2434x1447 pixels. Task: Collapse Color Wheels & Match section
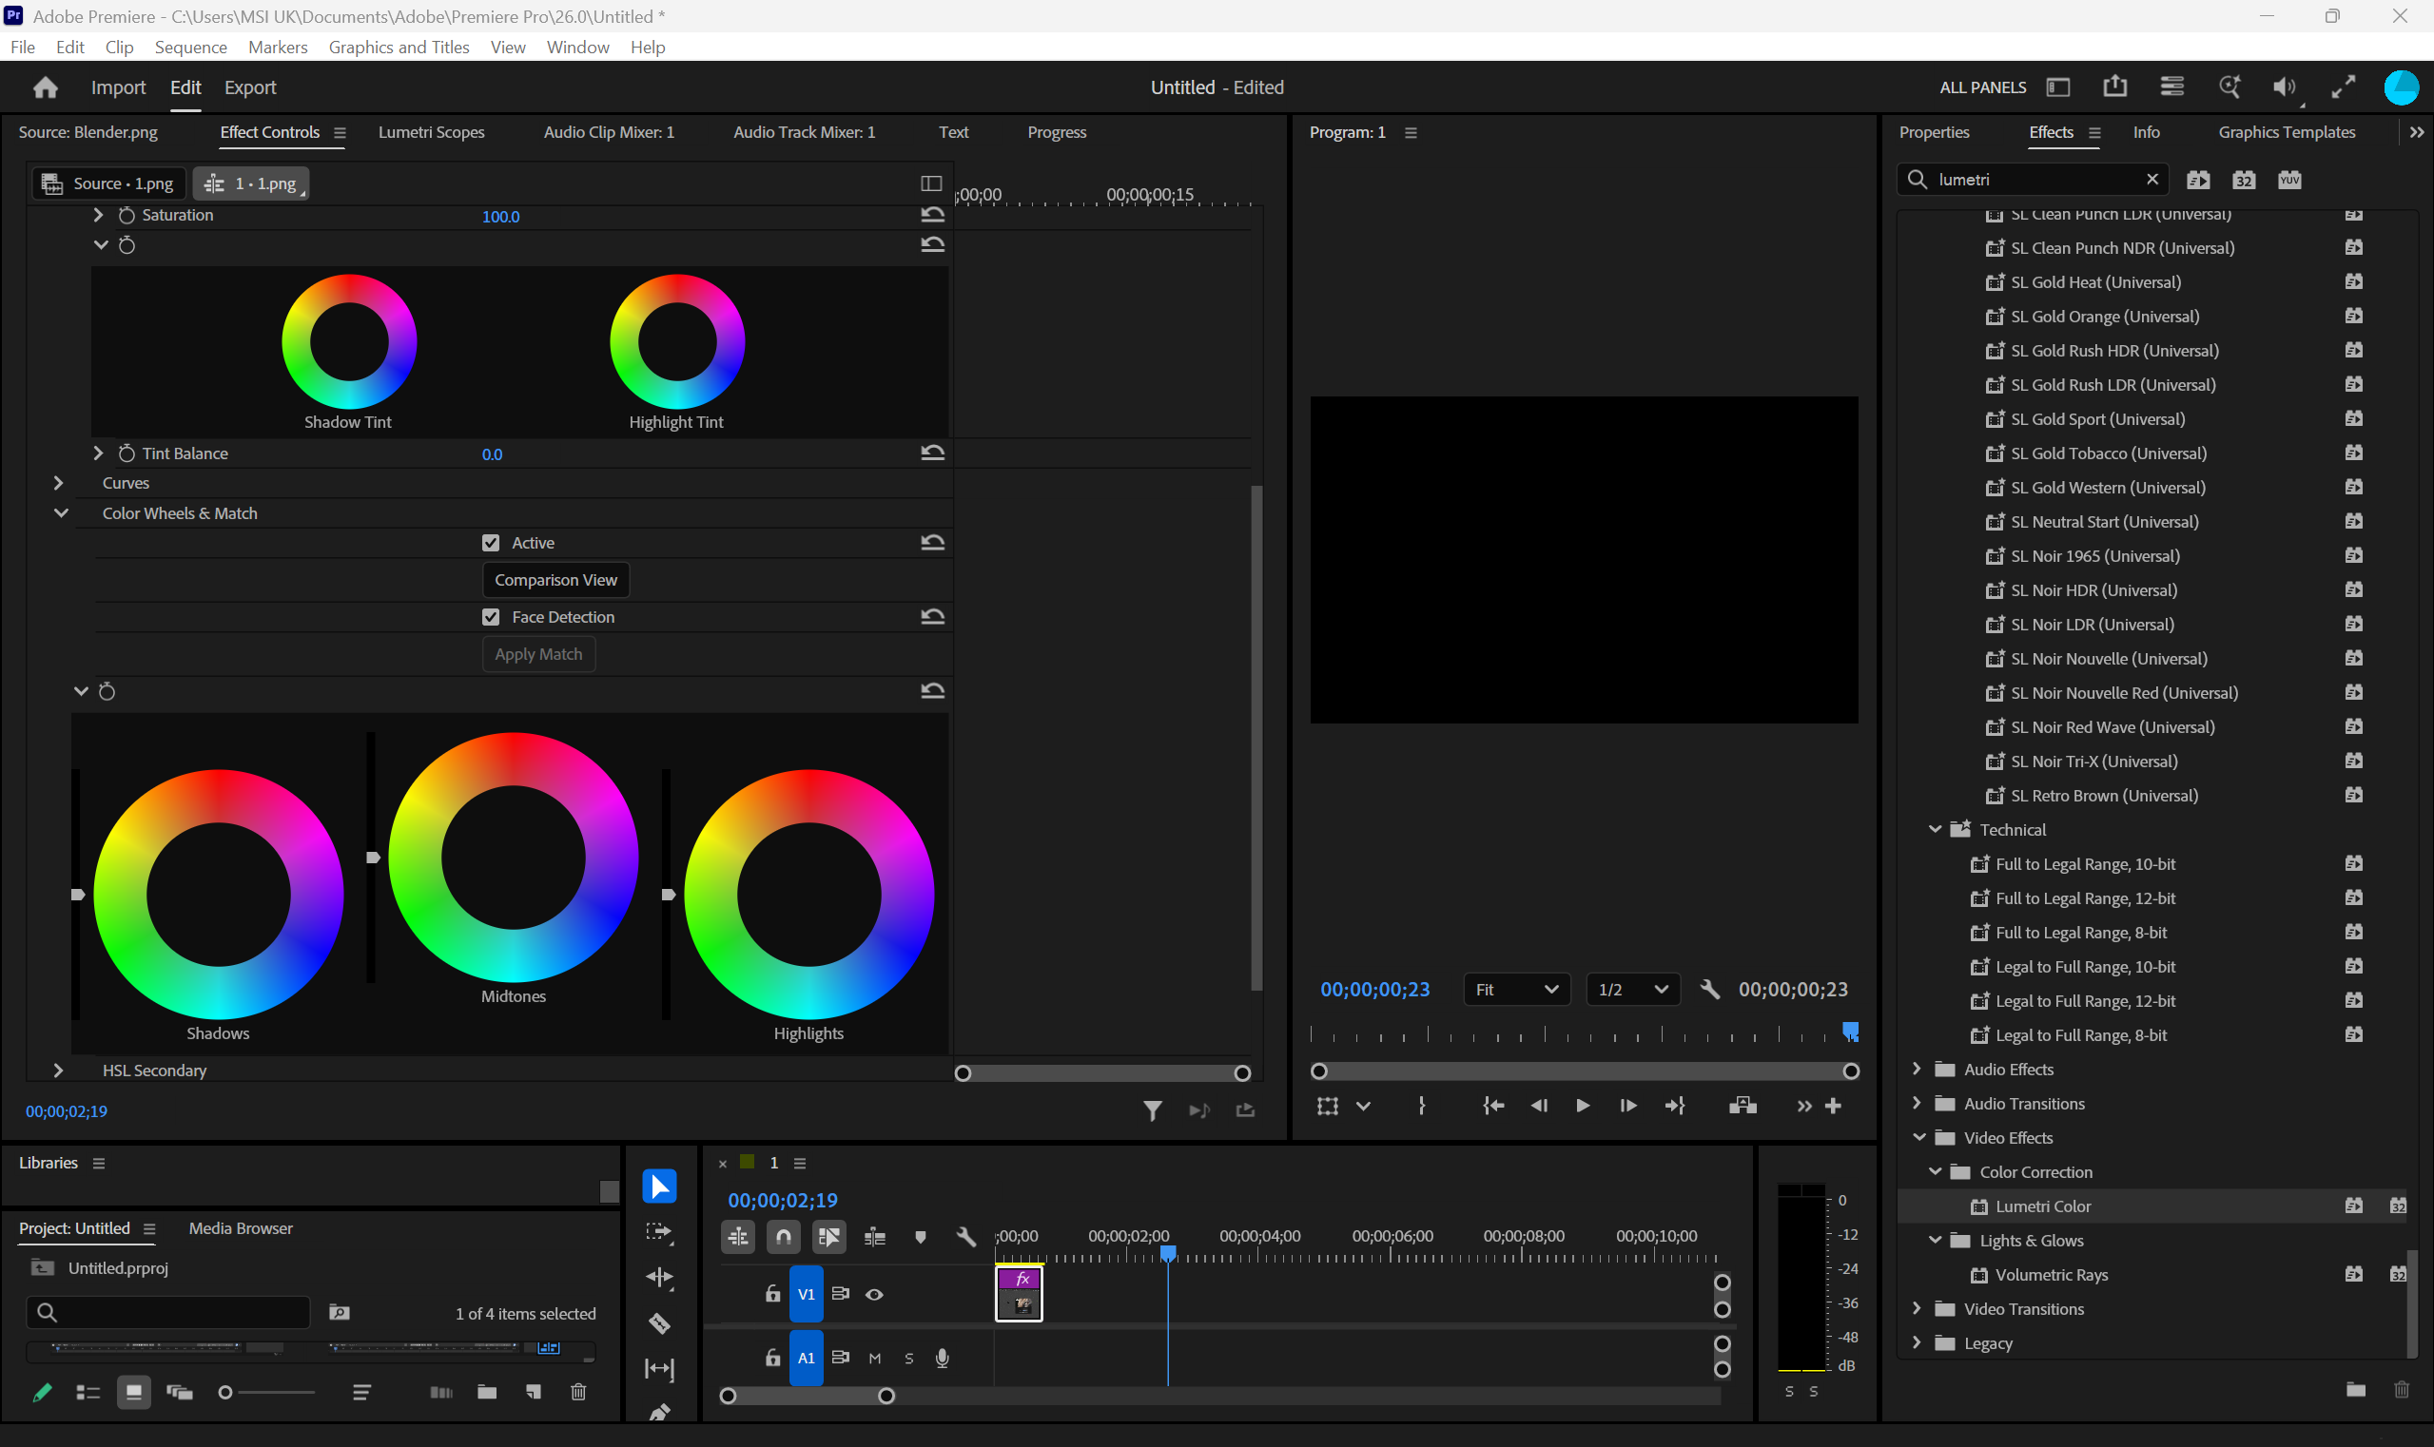pyautogui.click(x=61, y=512)
